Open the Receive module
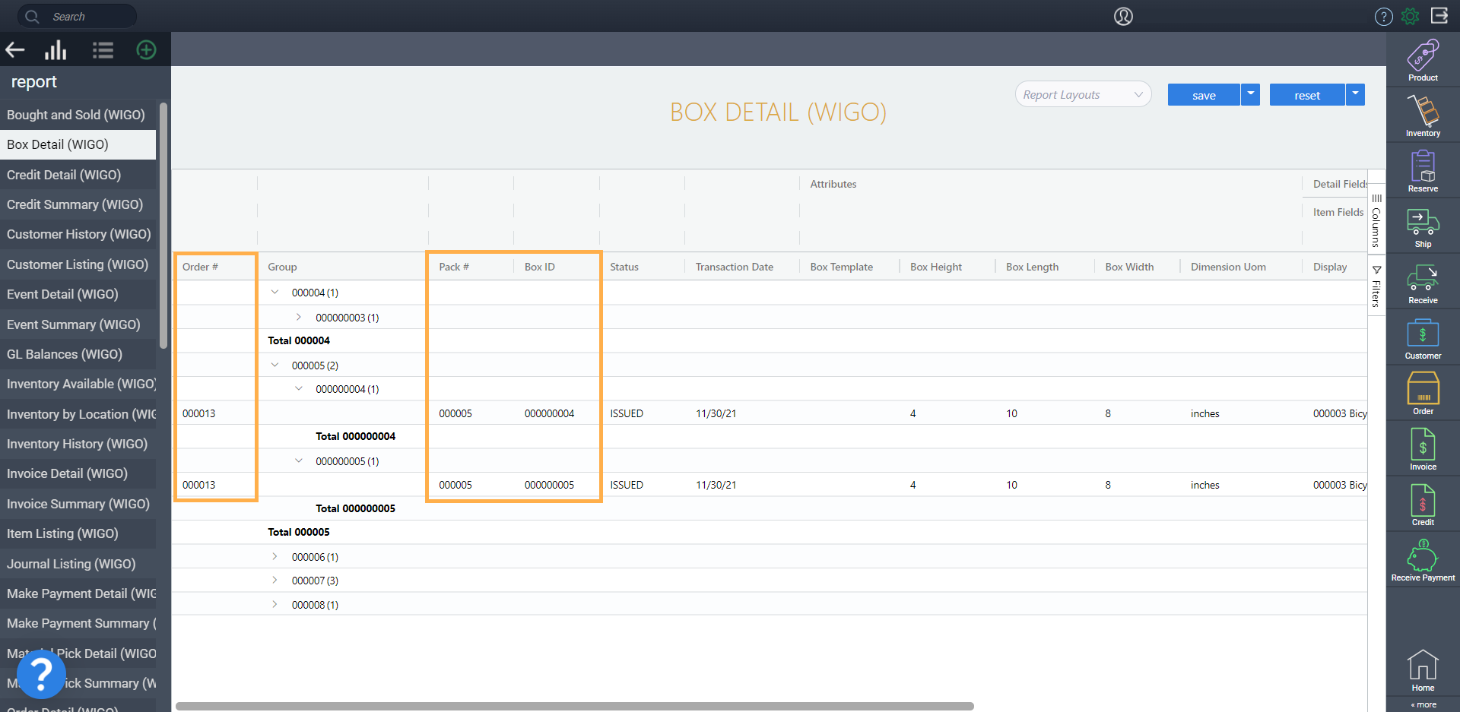The image size is (1460, 712). click(1423, 283)
